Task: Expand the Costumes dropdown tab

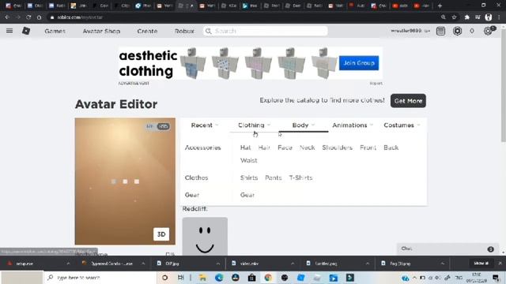Action: (x=402, y=125)
